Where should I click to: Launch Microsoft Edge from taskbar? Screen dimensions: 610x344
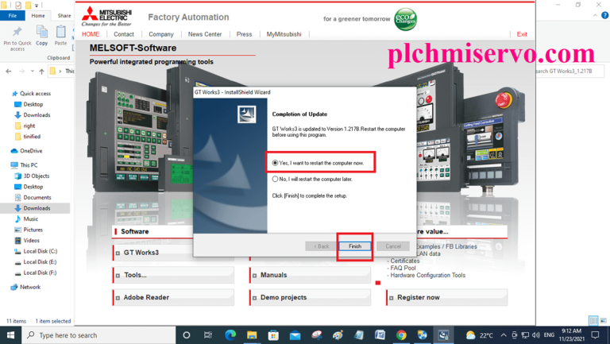[230, 335]
